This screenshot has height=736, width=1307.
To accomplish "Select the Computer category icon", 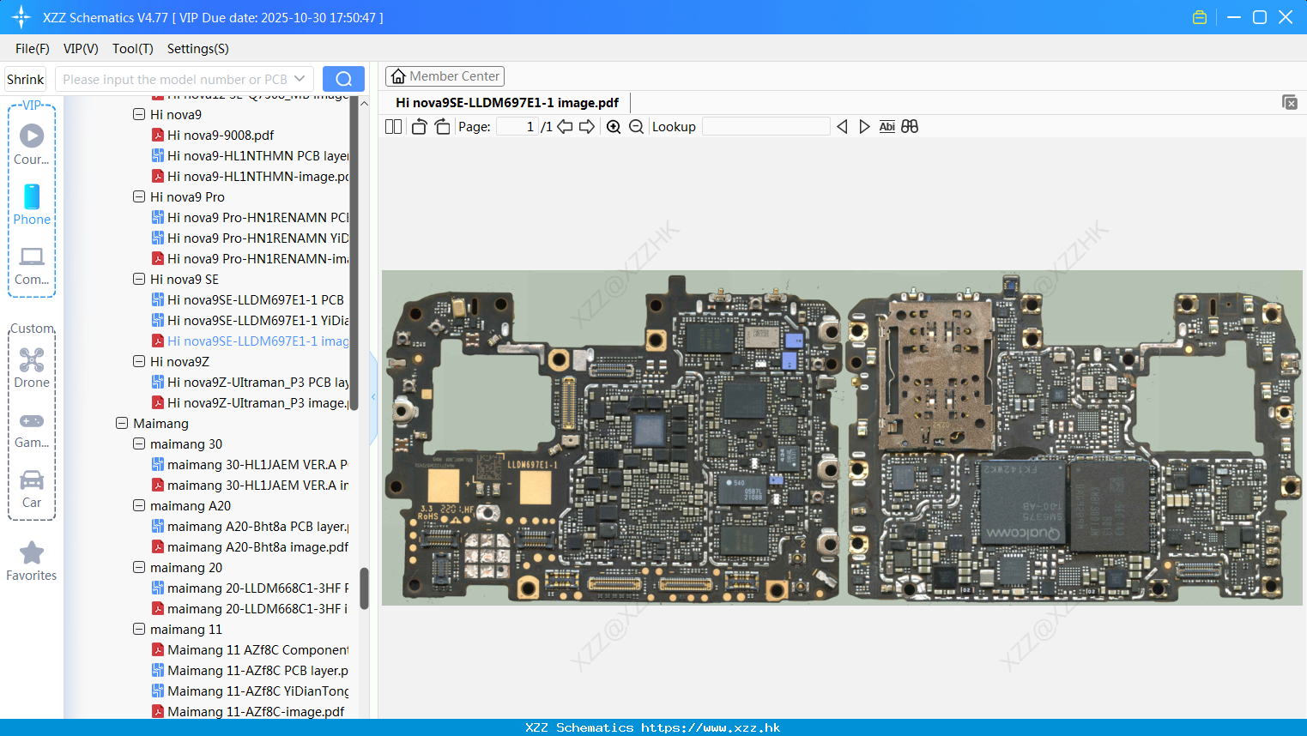I will (32, 266).
